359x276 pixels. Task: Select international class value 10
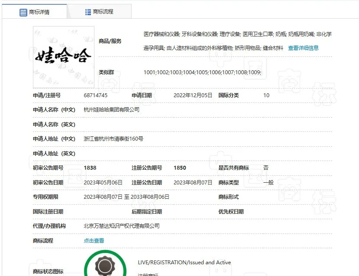click(266, 95)
